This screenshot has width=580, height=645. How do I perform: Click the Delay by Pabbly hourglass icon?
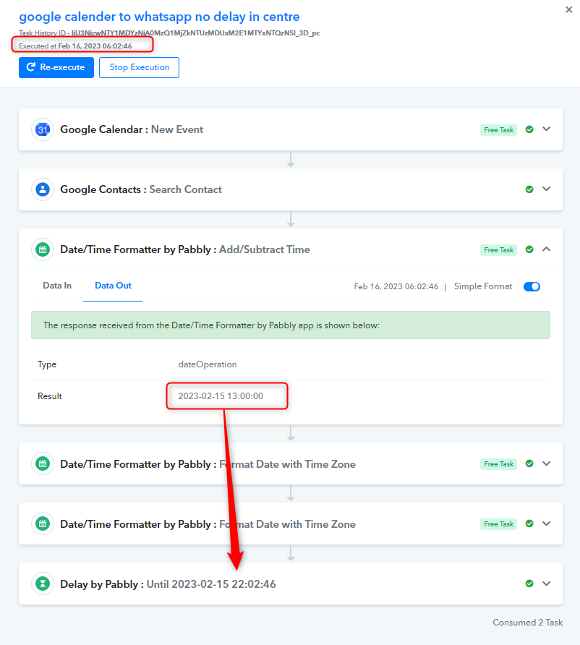pos(43,584)
